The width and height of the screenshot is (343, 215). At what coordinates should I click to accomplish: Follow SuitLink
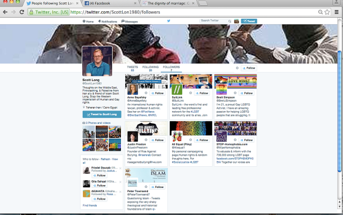(202, 93)
